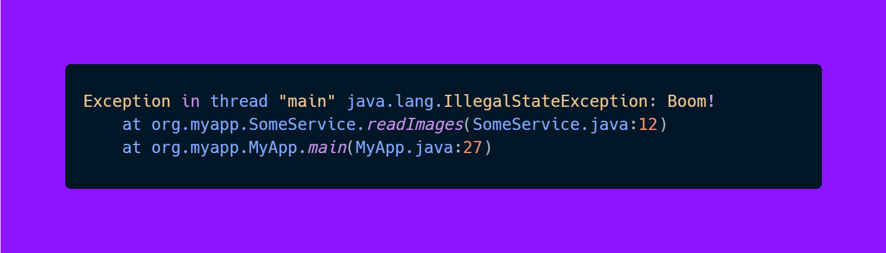
Task: Click the italic main method name
Action: point(327,148)
